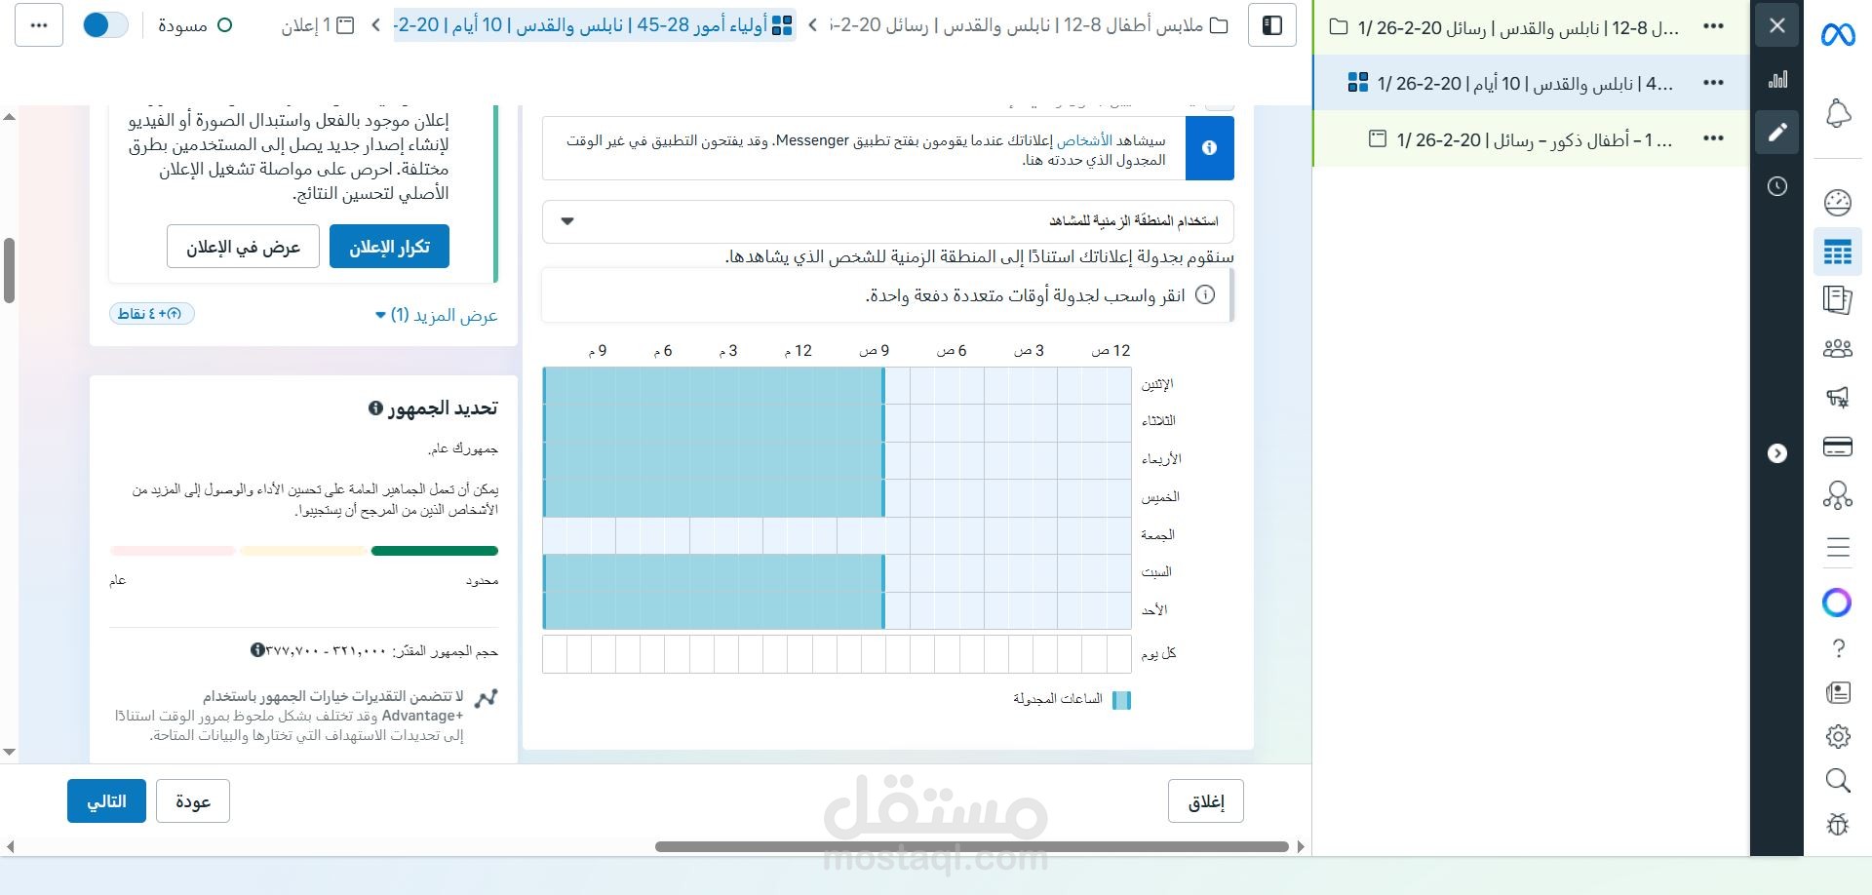Click the الساعات المجدولة legend swatch
The image size is (1872, 895).
click(1121, 700)
